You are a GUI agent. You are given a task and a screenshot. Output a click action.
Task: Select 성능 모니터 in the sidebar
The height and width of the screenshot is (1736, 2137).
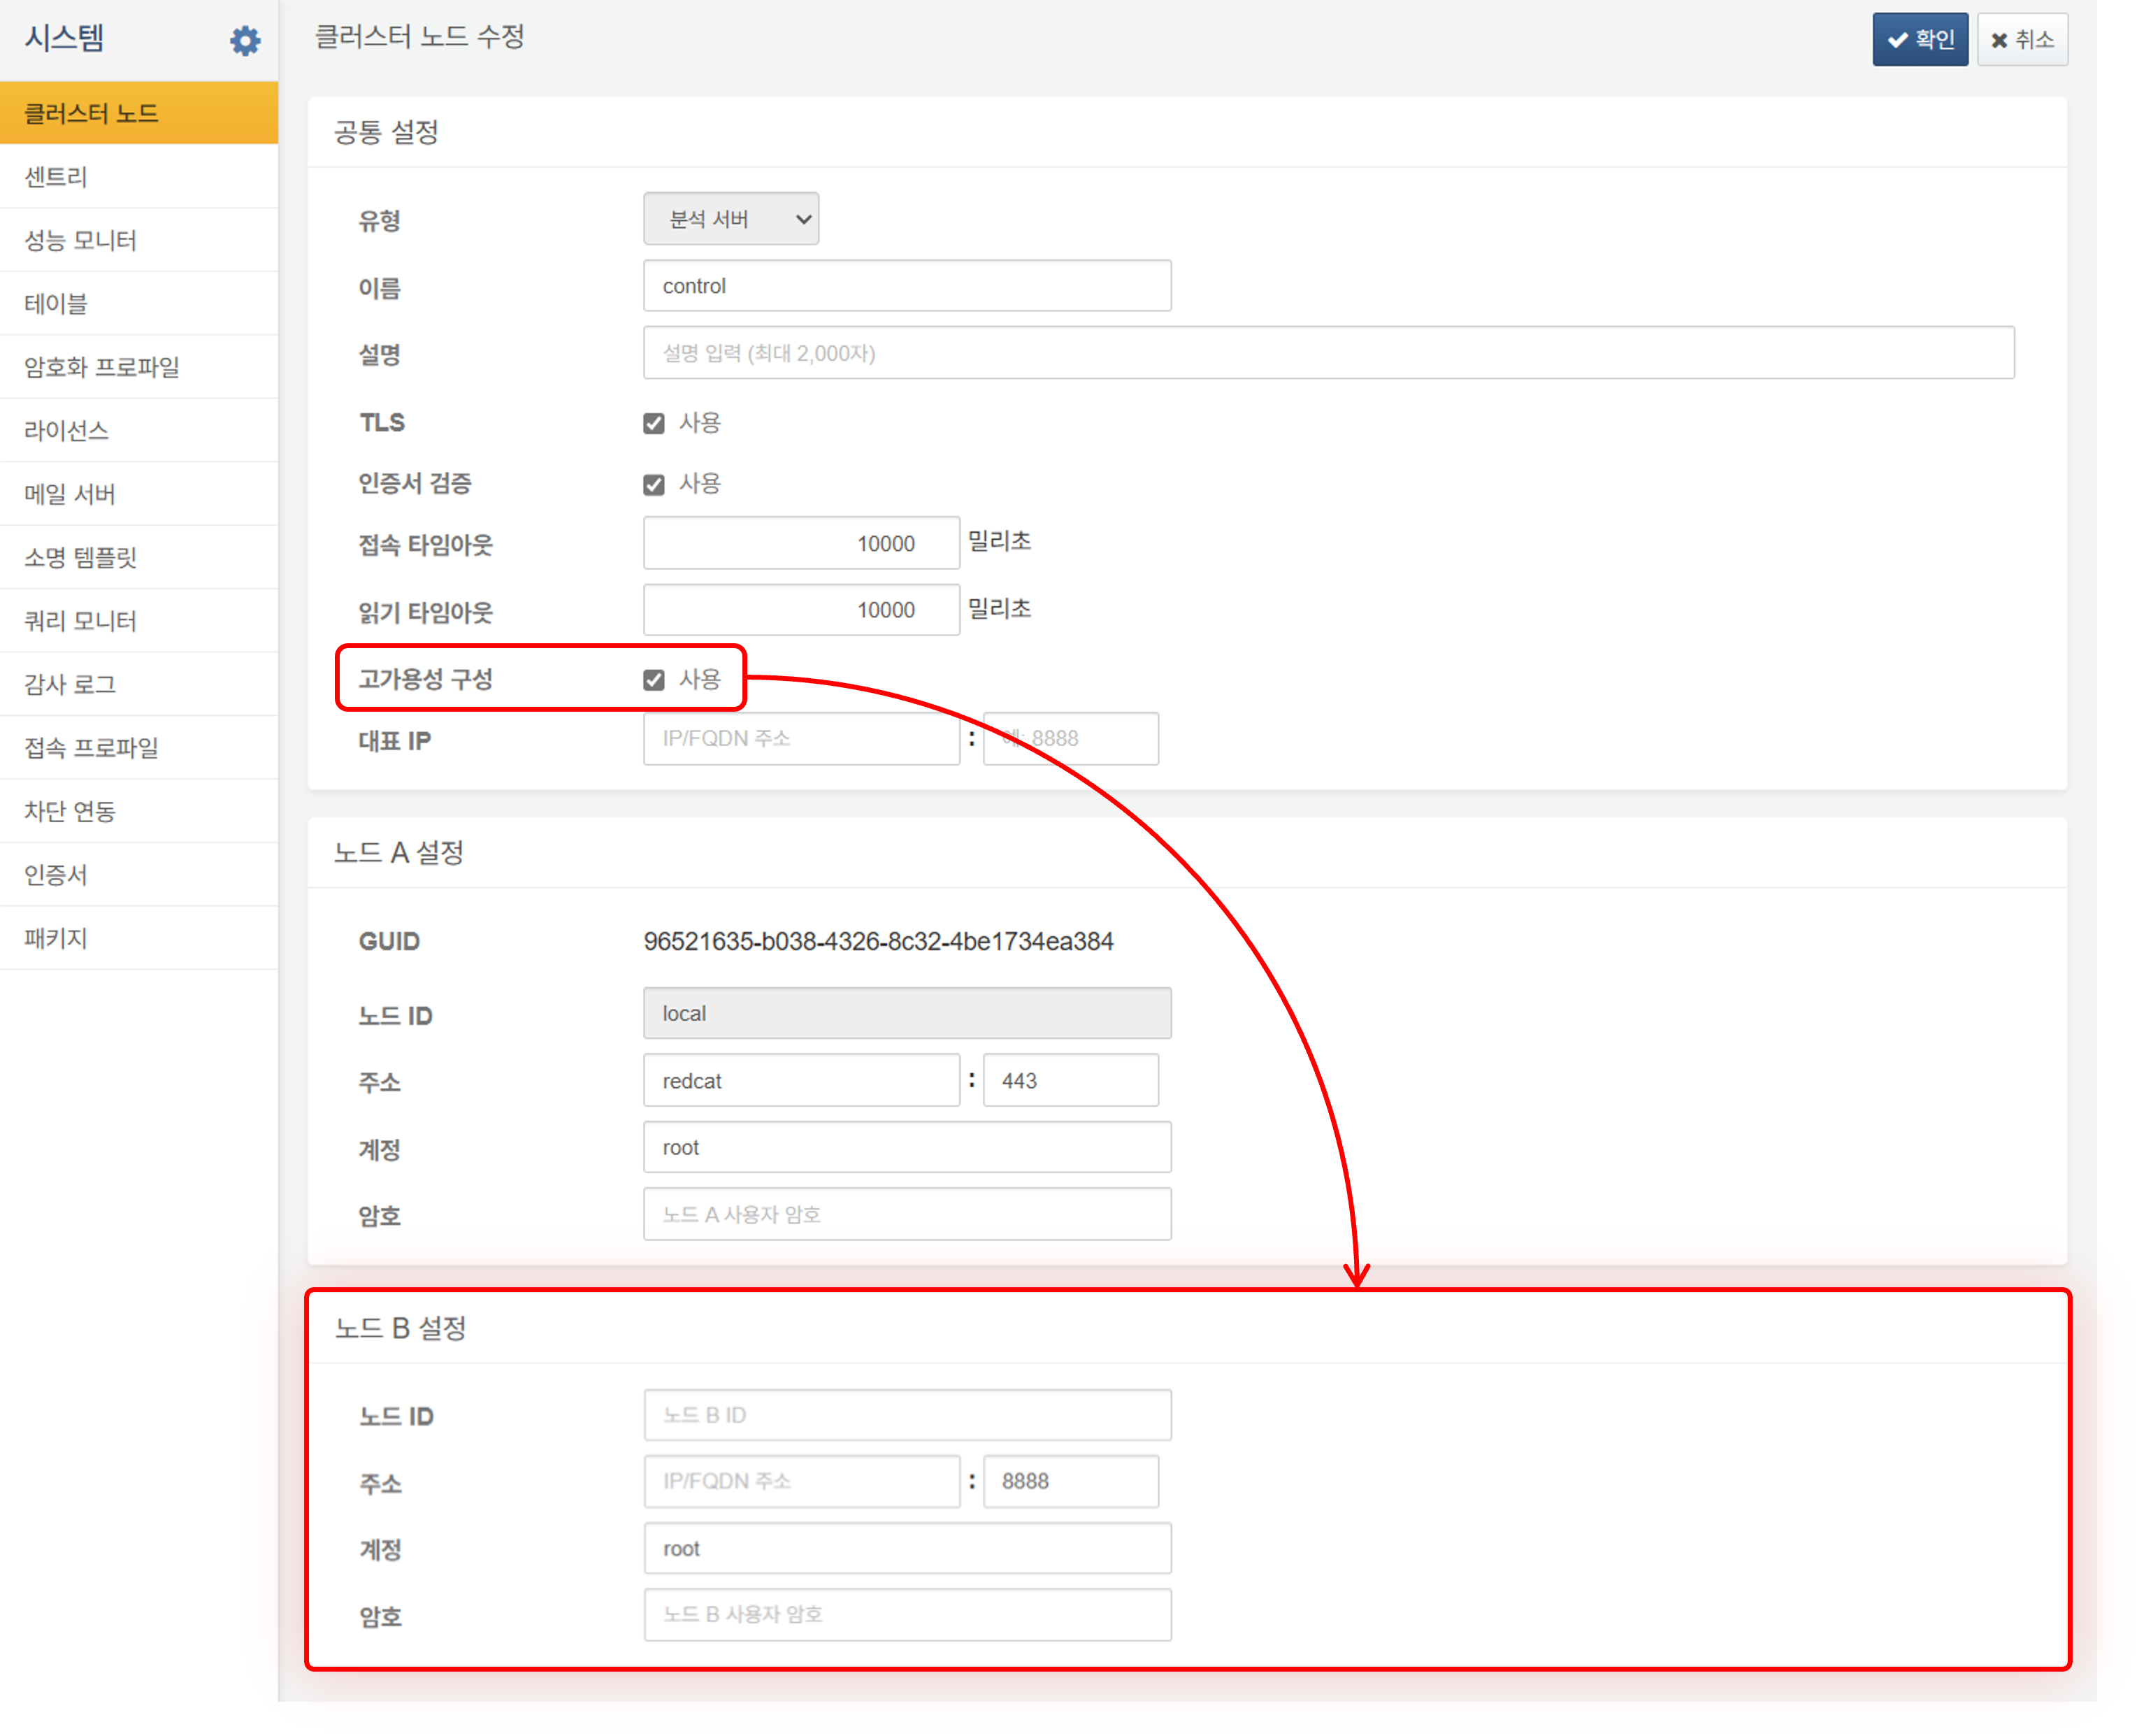(80, 240)
